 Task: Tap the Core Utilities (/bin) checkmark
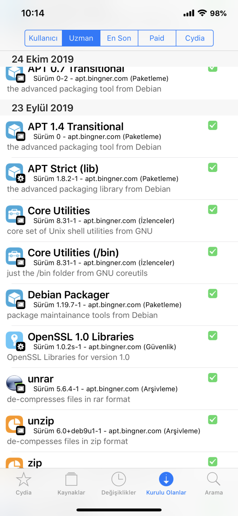(x=213, y=251)
